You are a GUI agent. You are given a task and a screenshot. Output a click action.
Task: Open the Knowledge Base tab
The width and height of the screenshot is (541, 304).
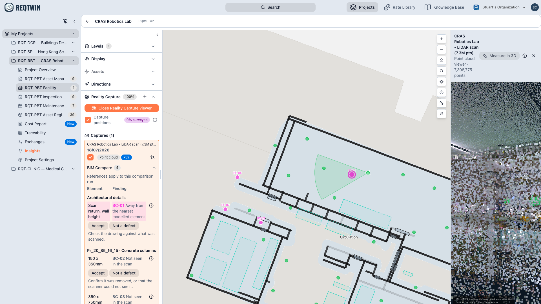(444, 7)
